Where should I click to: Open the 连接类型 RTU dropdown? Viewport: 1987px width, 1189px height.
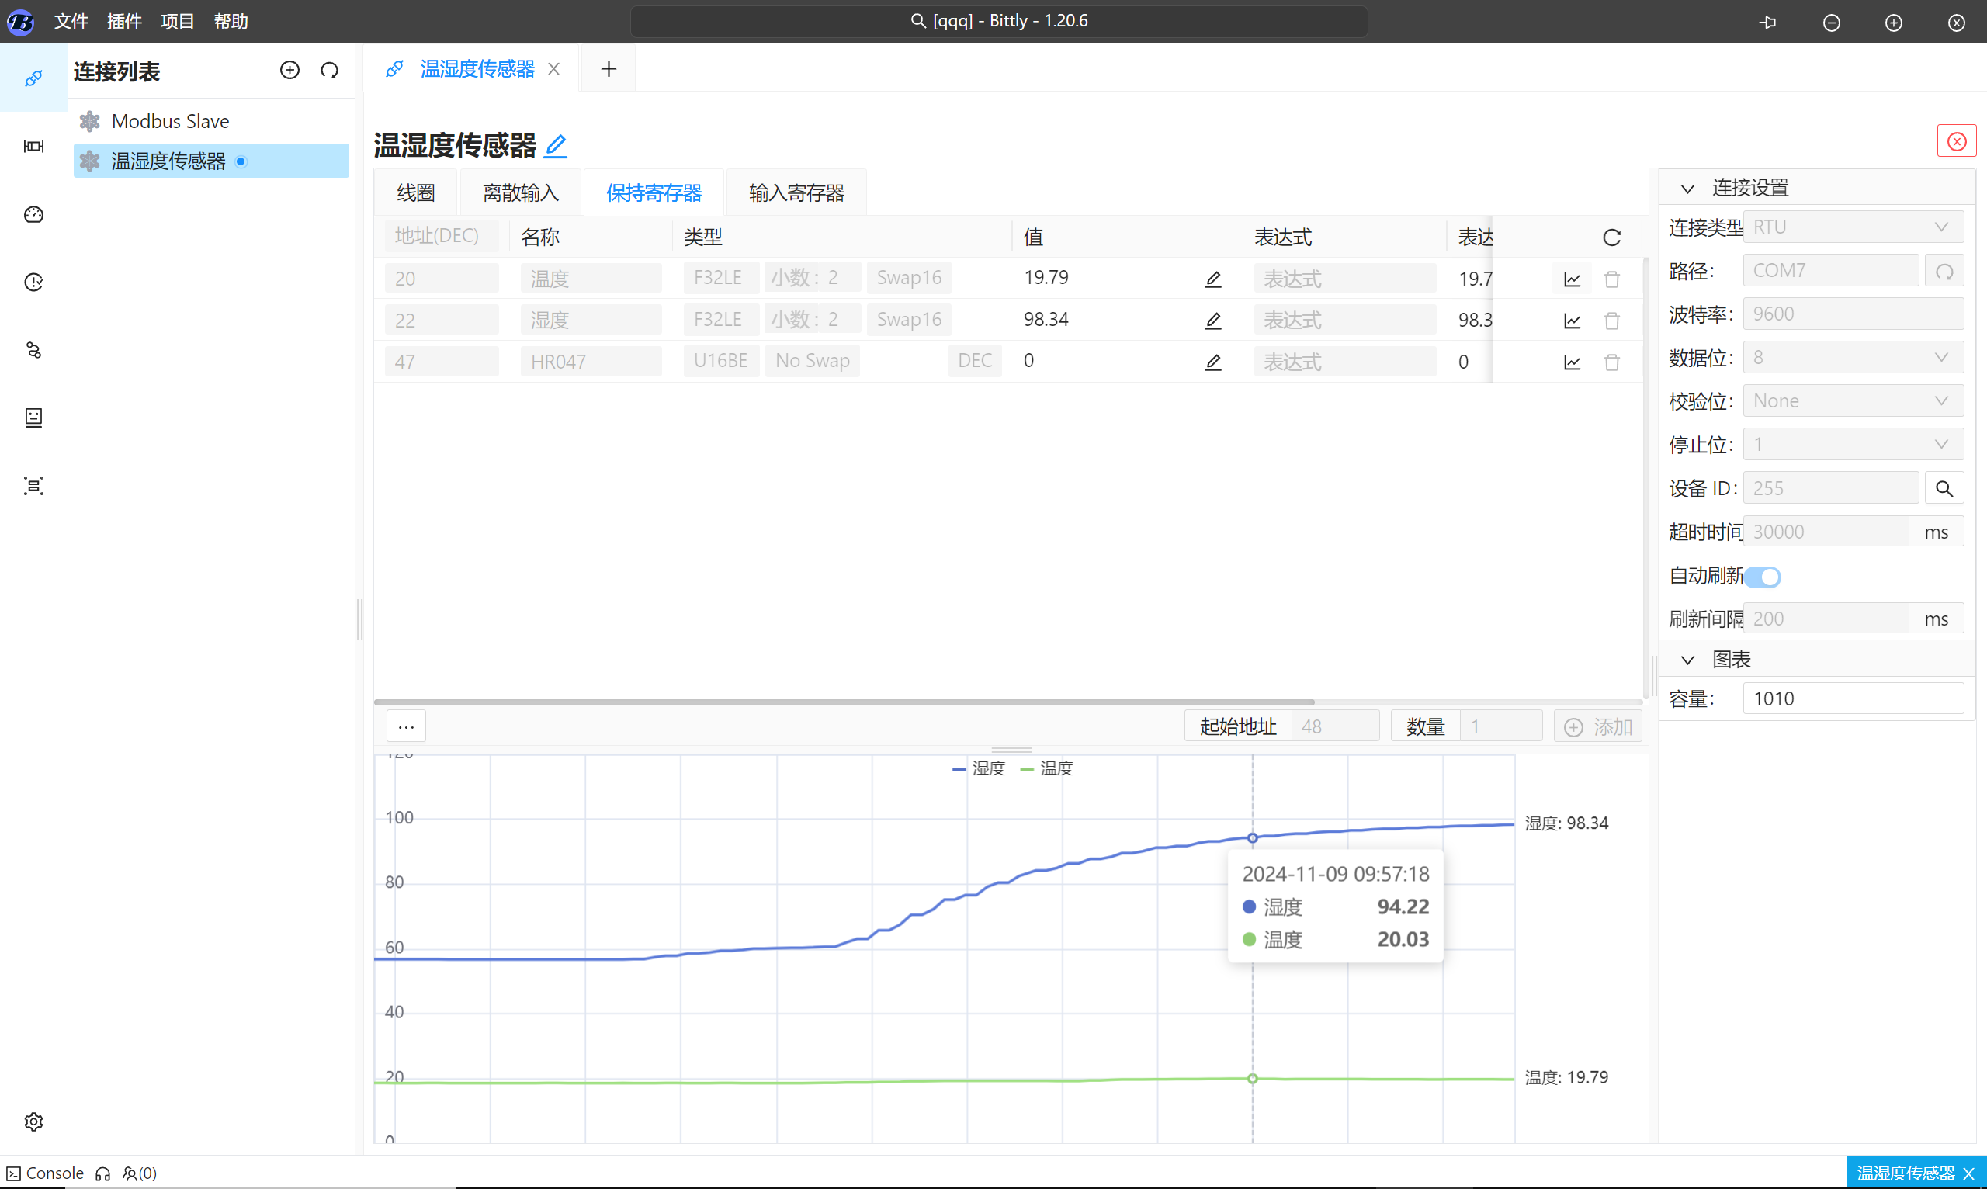click(1853, 227)
